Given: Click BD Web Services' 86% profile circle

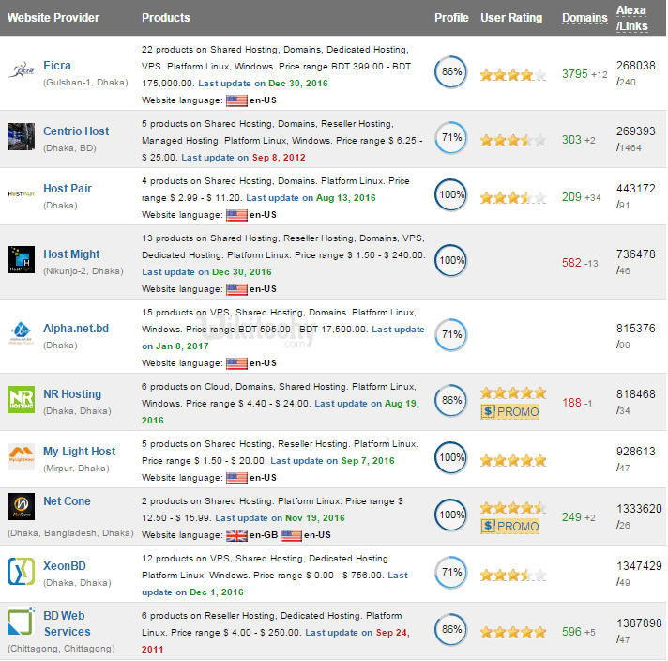Looking at the screenshot, I should tap(451, 629).
